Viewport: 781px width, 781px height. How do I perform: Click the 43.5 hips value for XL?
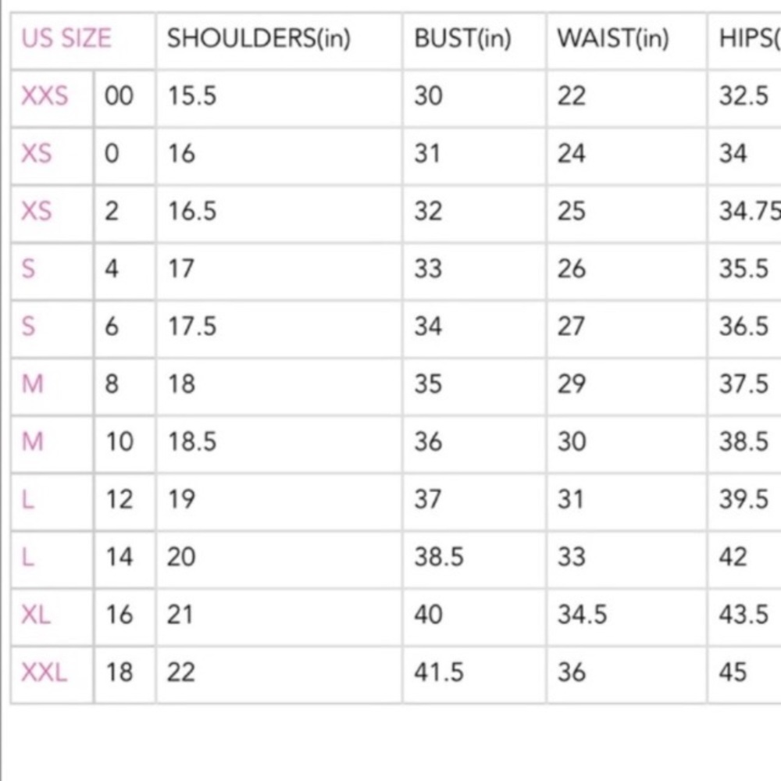coord(744,615)
